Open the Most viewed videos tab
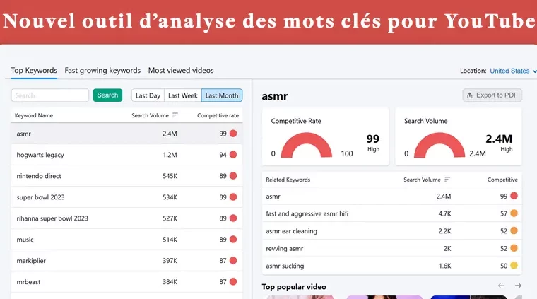Image resolution: width=537 pixels, height=299 pixels. click(x=181, y=71)
